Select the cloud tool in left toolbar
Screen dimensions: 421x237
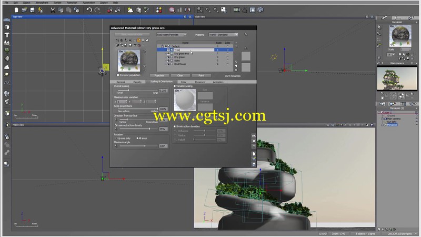pos(7,67)
